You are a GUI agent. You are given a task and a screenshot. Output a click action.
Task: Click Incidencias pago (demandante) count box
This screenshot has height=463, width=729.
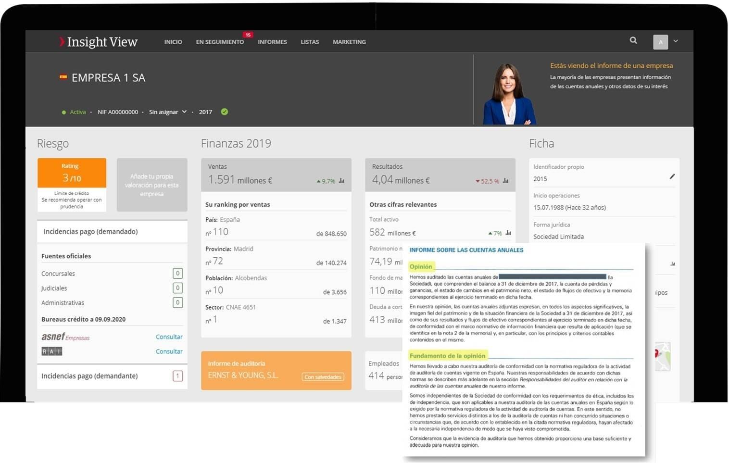(177, 376)
